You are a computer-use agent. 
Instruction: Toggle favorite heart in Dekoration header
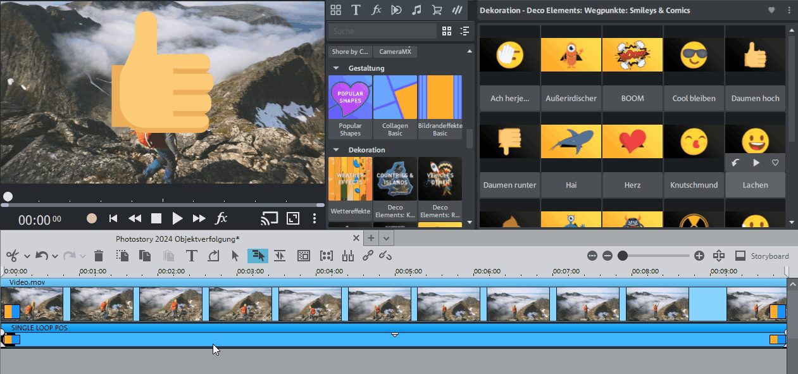(771, 10)
